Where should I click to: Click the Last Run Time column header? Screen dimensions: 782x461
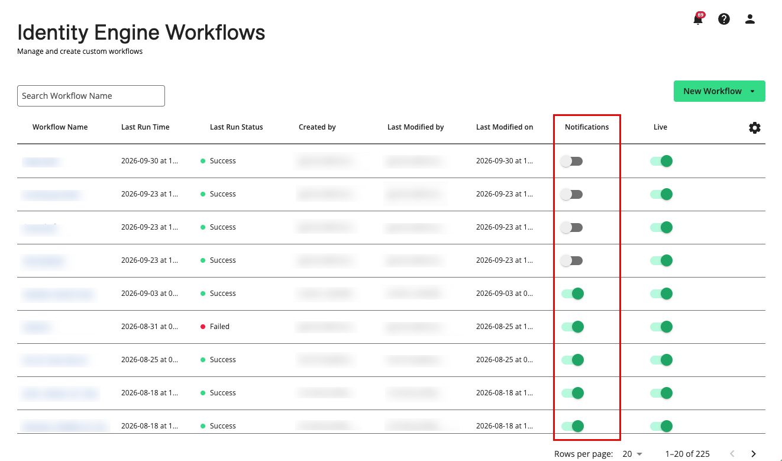pos(146,127)
